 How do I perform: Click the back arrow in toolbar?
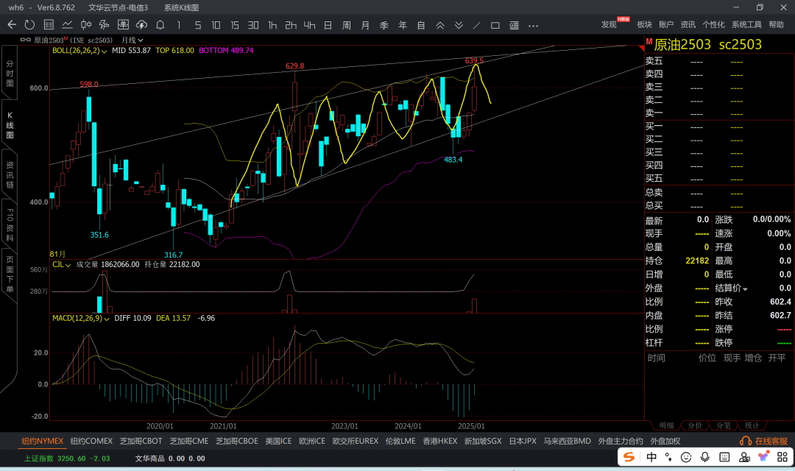tap(12, 25)
